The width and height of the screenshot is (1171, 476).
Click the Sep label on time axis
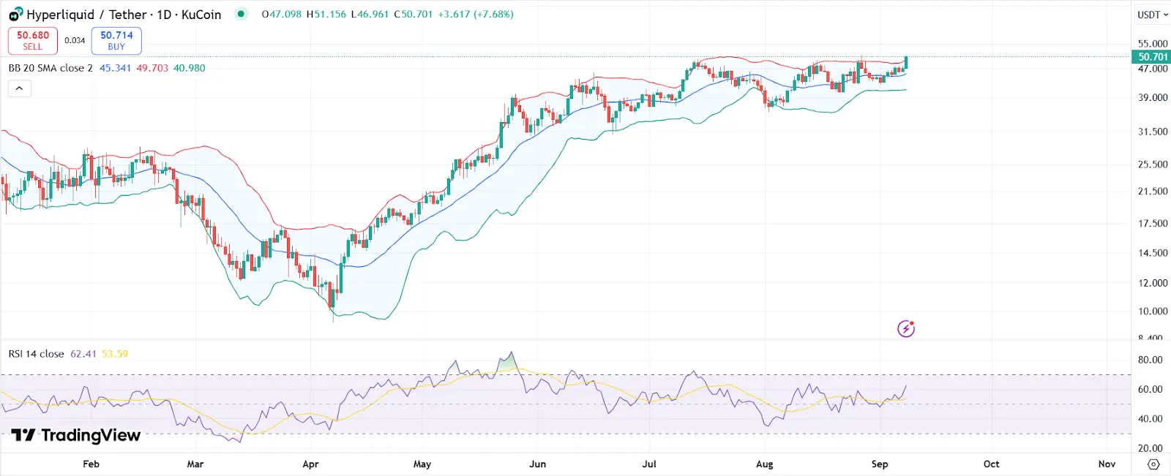880,464
